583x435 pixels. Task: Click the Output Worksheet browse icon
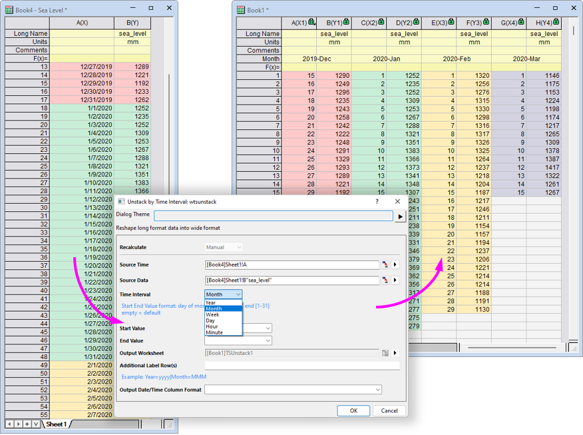pyautogui.click(x=385, y=353)
